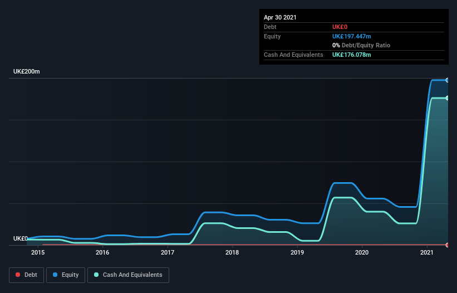Click the Debt row label in the tooltip
457x293 pixels.
click(270, 27)
